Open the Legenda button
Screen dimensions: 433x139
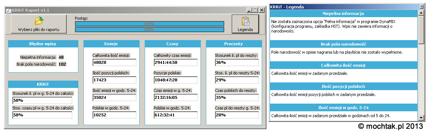[245, 24]
